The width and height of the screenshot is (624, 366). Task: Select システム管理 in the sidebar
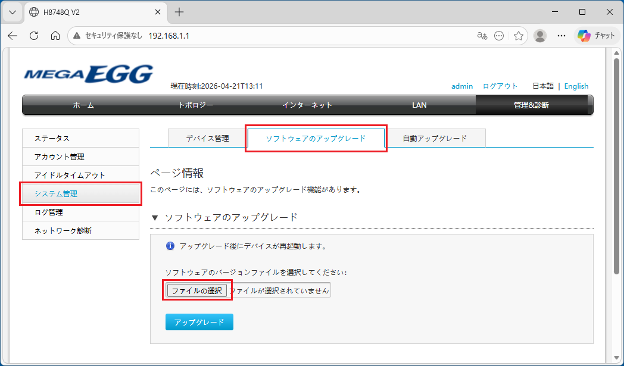(x=81, y=194)
